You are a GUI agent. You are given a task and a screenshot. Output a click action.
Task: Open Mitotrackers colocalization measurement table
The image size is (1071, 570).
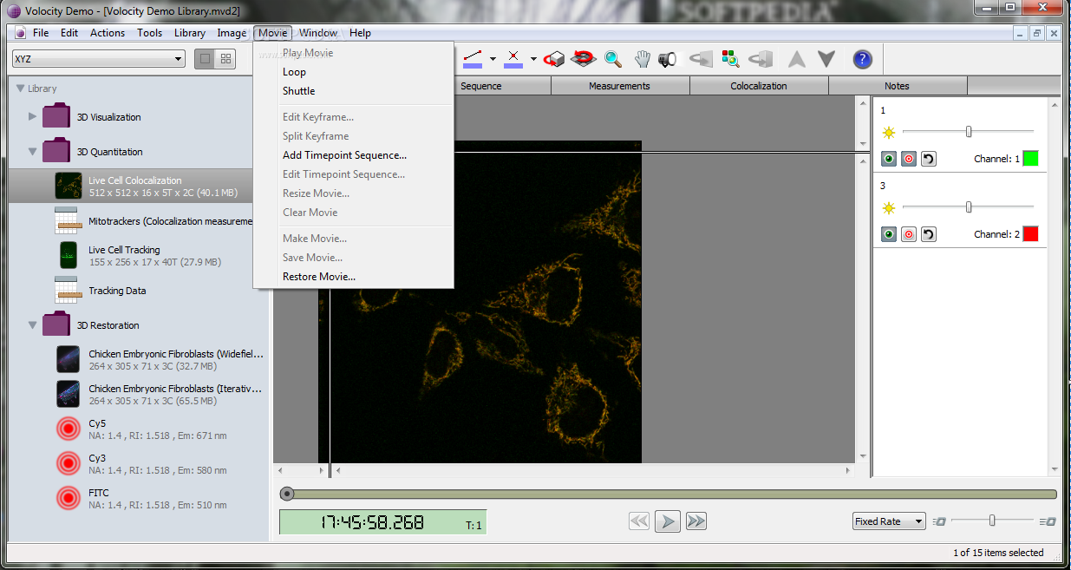153,221
